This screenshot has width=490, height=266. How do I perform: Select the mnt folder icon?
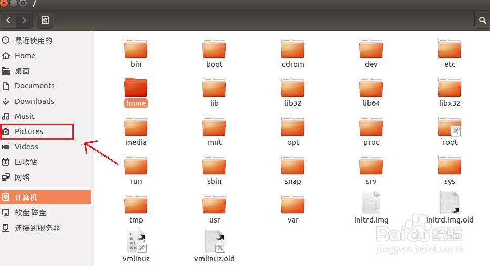click(214, 126)
